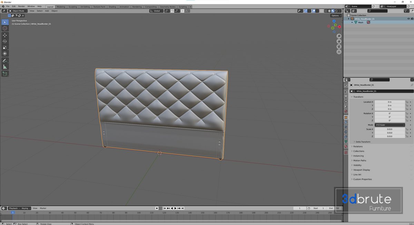Click the Scale X value field

click(x=390, y=130)
